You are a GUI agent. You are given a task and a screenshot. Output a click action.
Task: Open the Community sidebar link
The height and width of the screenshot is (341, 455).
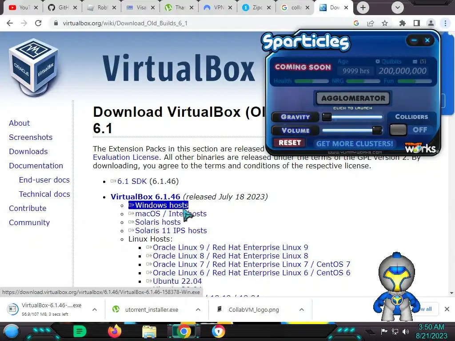pos(29,222)
